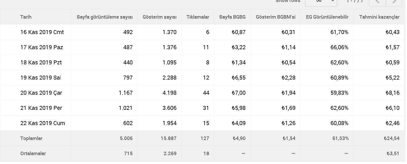Select the 17 Kas 2019 Paz row

point(203,47)
